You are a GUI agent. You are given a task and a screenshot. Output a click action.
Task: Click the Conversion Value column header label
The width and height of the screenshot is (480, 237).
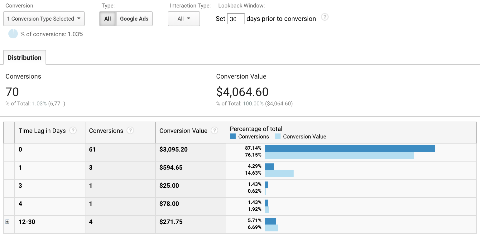coord(183,131)
